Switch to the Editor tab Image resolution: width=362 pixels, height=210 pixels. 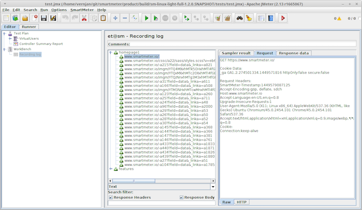click(10, 27)
